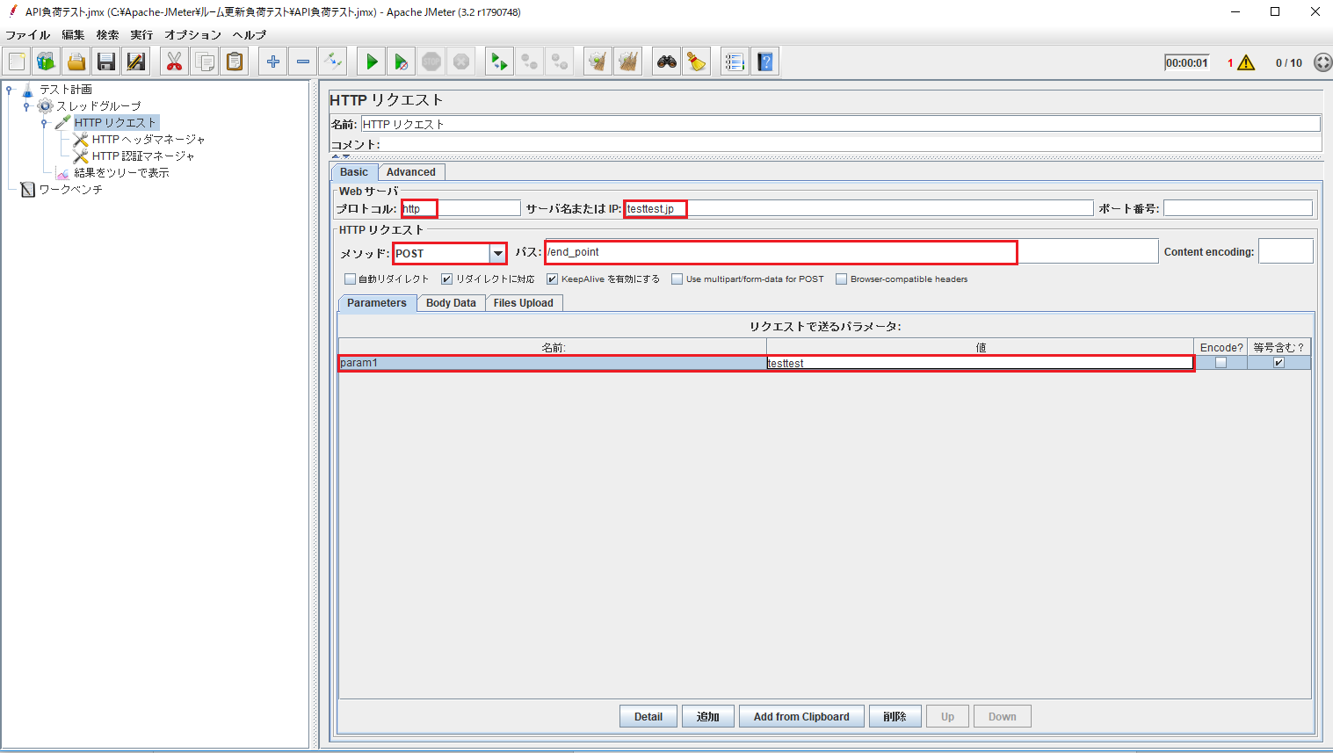Collapse the HTTP リクエスト tree node

pyautogui.click(x=46, y=122)
